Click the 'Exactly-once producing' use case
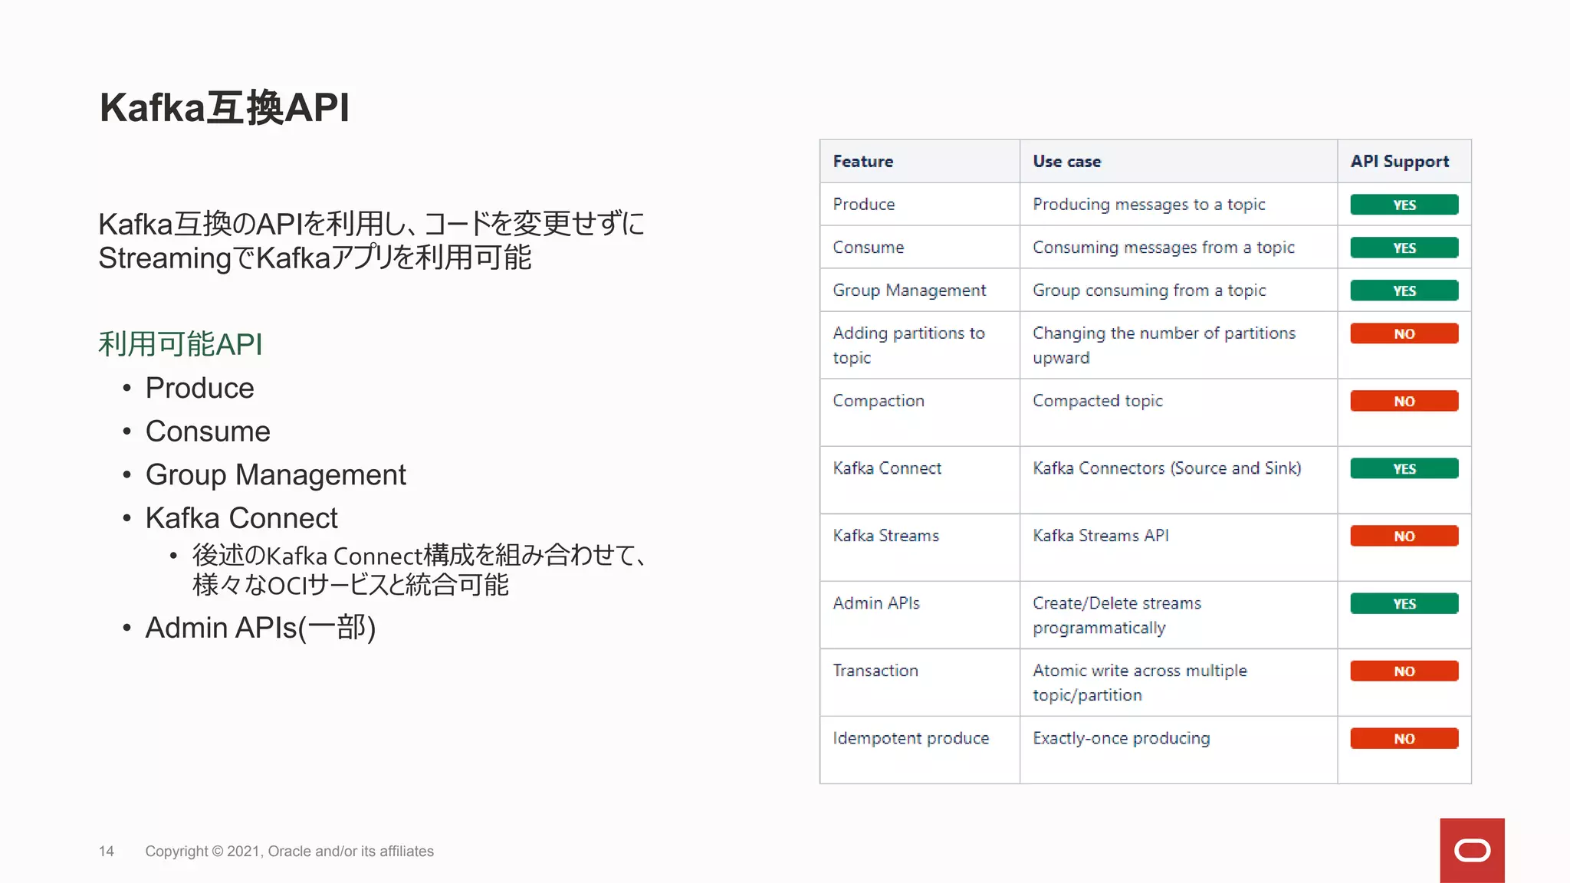 click(1121, 738)
